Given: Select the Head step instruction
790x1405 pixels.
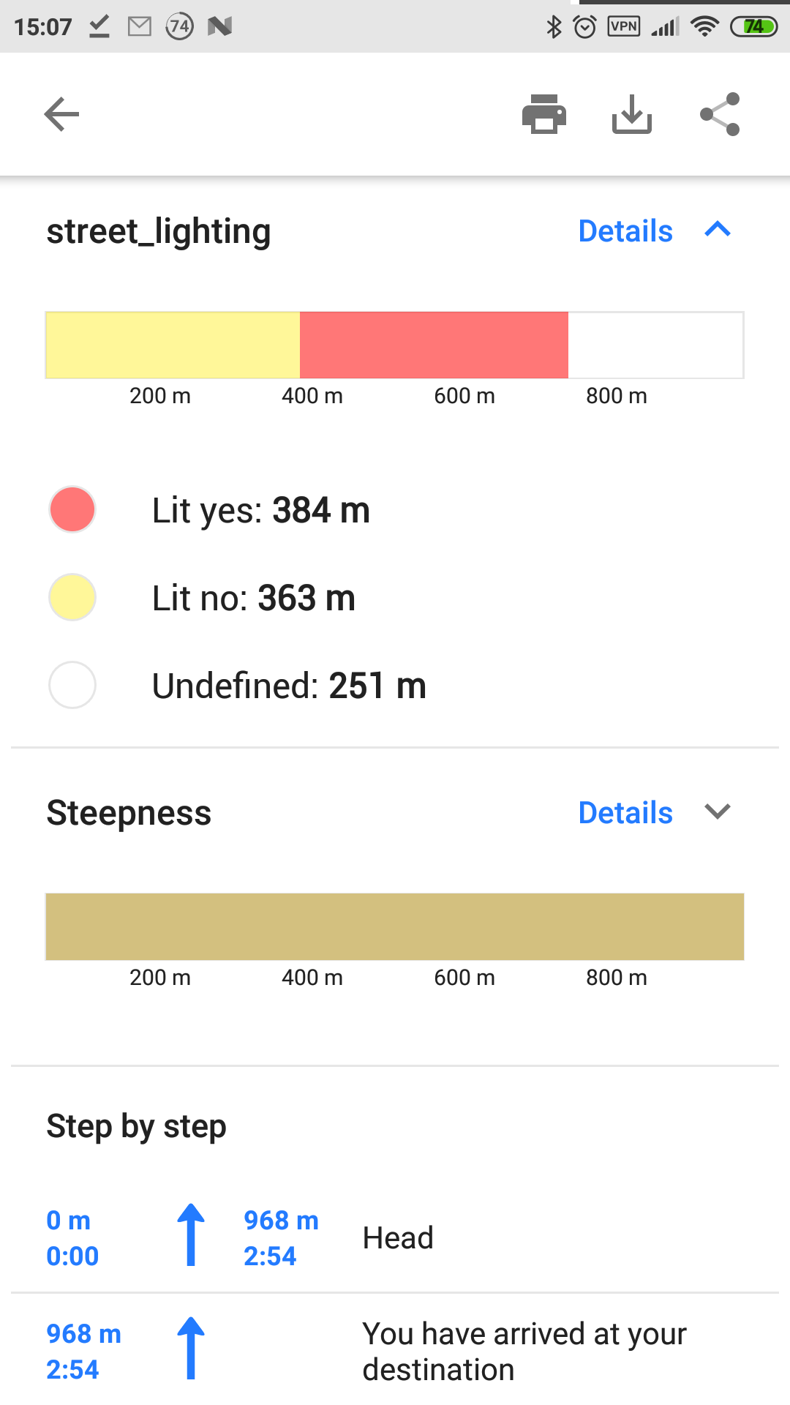Looking at the screenshot, I should pos(398,1238).
